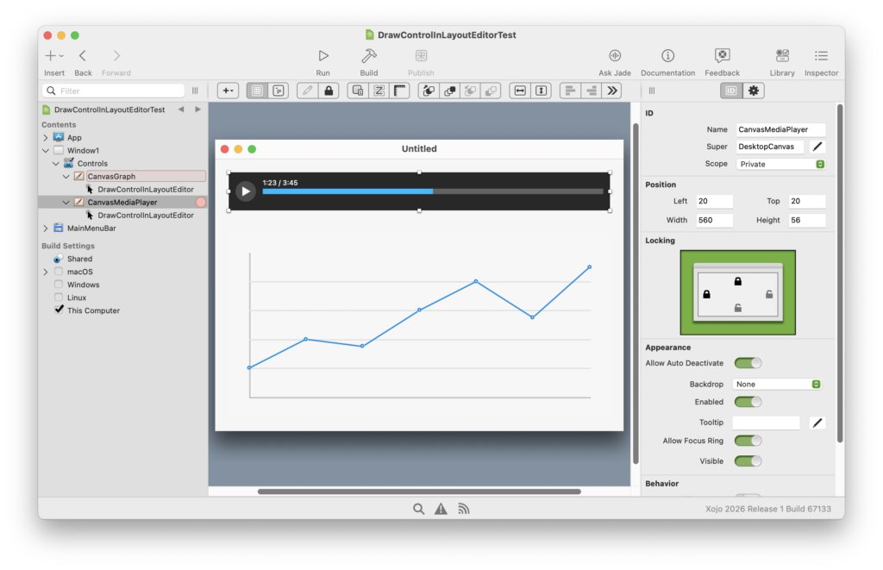
Task: Toggle the Allow Auto Deactivate switch
Action: click(748, 363)
